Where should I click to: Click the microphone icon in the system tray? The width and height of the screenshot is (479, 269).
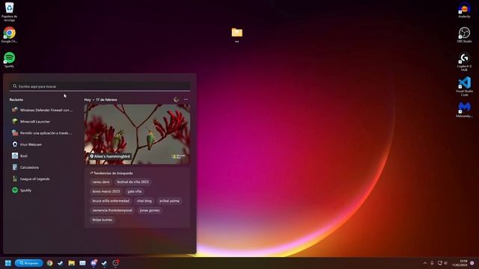pos(432,263)
